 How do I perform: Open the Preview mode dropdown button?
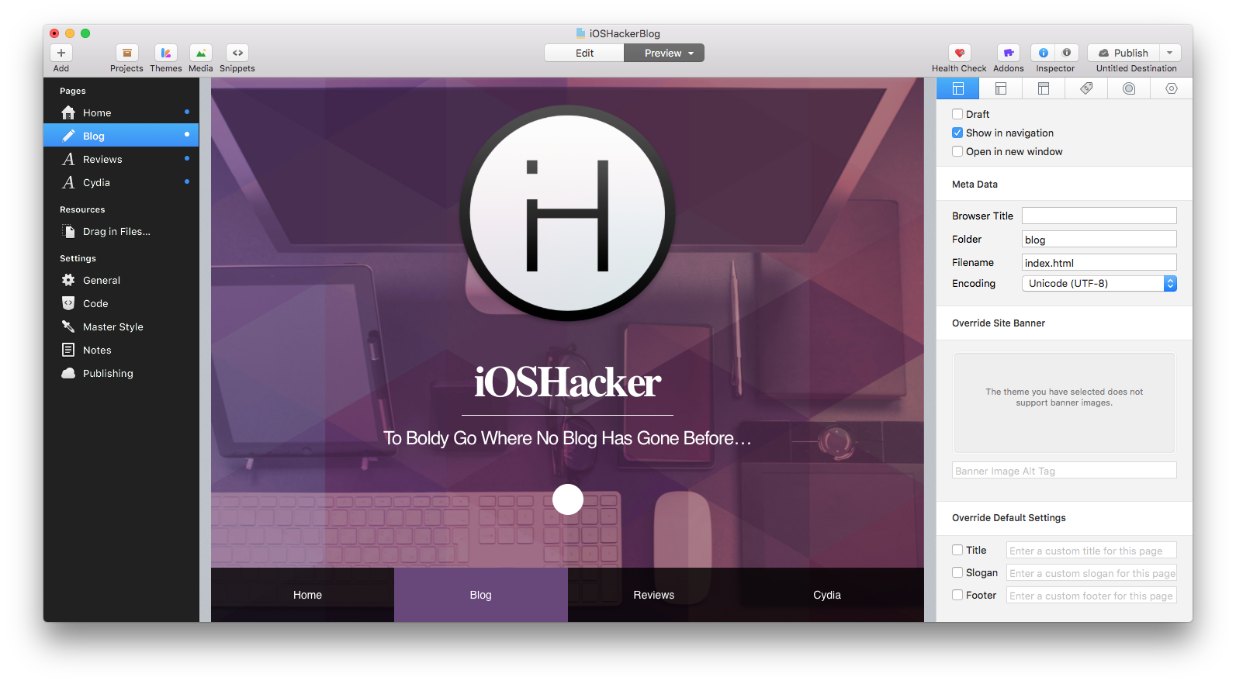tap(664, 53)
